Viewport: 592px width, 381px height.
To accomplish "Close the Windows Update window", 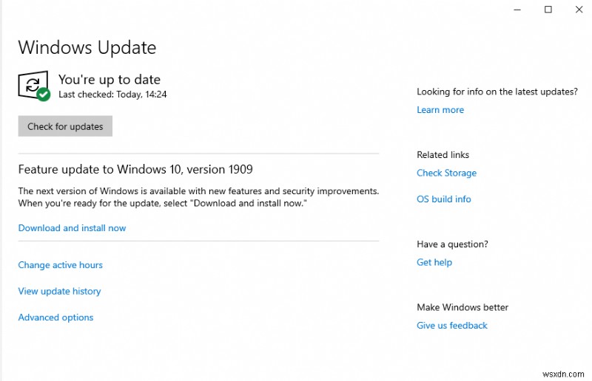I will point(579,10).
